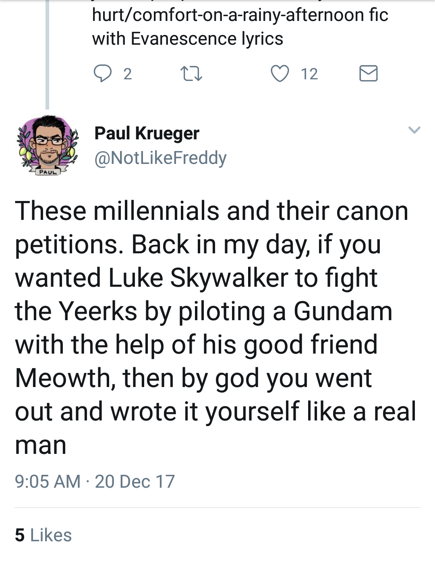This screenshot has width=435, height=561.
Task: Share via the envelope message icon
Action: (368, 74)
